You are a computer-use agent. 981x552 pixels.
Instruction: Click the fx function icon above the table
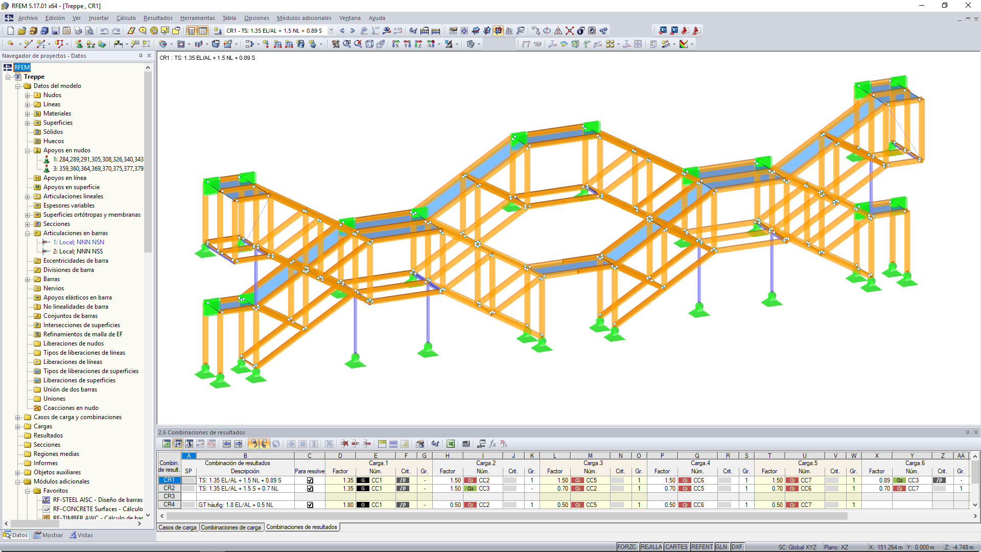click(x=492, y=444)
